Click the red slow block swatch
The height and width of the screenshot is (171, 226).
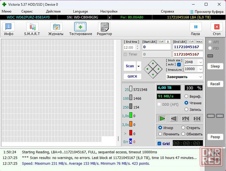130,133
